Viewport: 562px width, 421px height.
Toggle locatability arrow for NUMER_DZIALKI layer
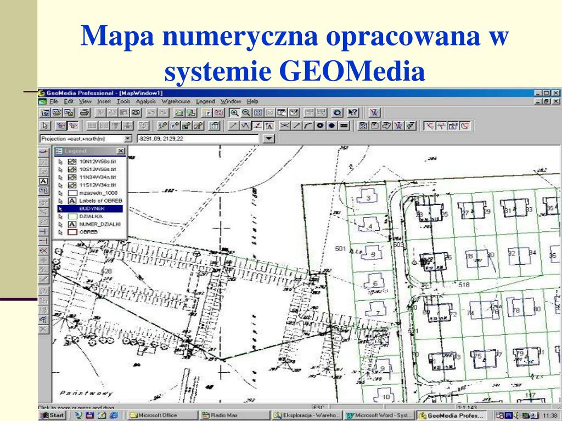pyautogui.click(x=60, y=224)
